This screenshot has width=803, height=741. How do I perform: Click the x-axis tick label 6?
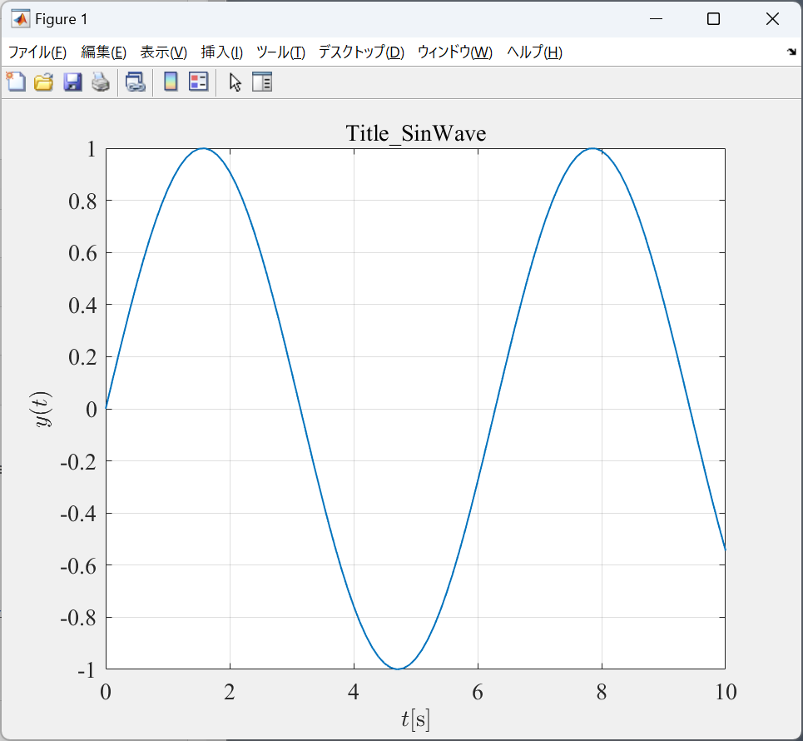478,692
